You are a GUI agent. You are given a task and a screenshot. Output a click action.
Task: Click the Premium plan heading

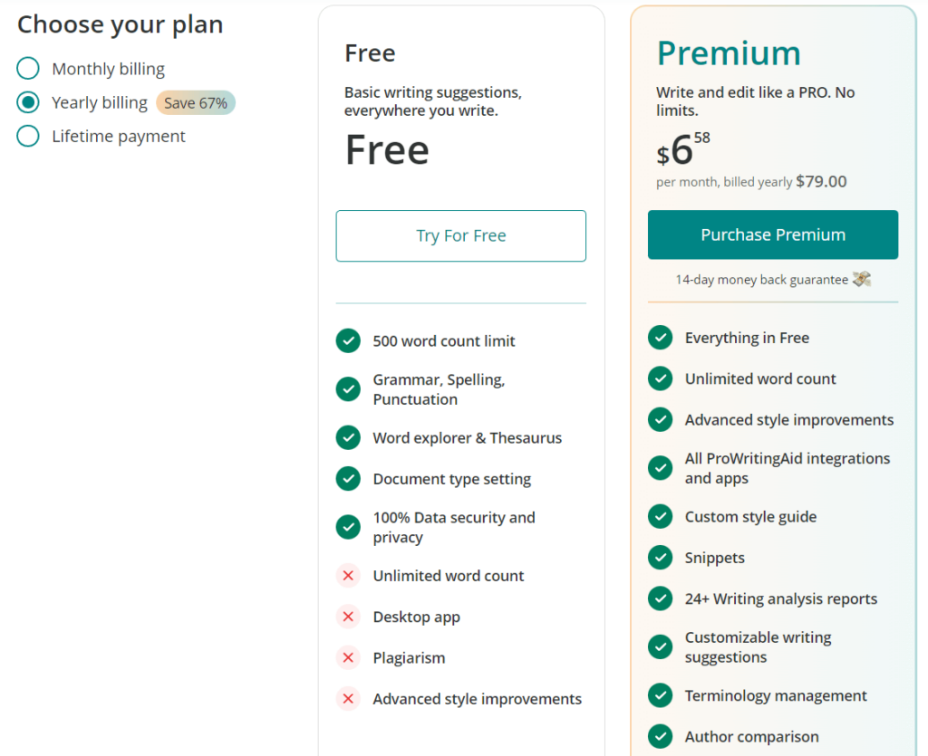(x=729, y=53)
